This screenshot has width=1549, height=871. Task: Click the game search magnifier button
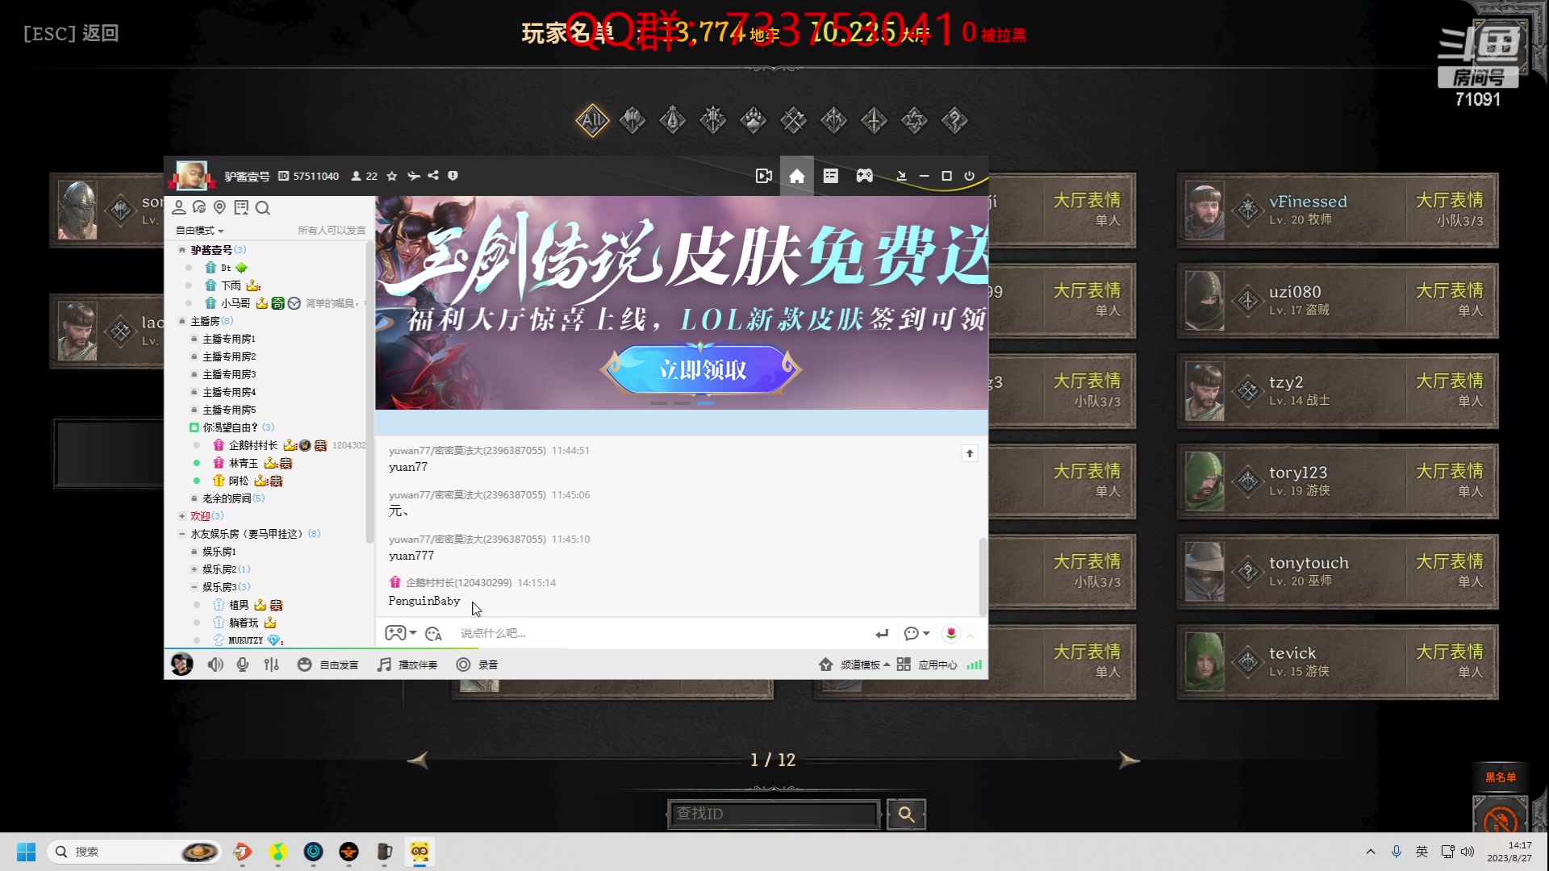coord(906,815)
